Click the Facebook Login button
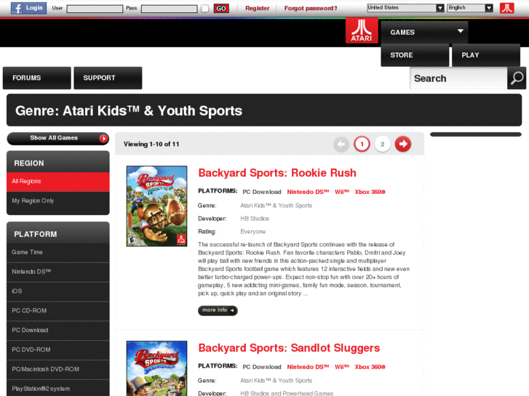529x396 pixels. click(x=28, y=8)
